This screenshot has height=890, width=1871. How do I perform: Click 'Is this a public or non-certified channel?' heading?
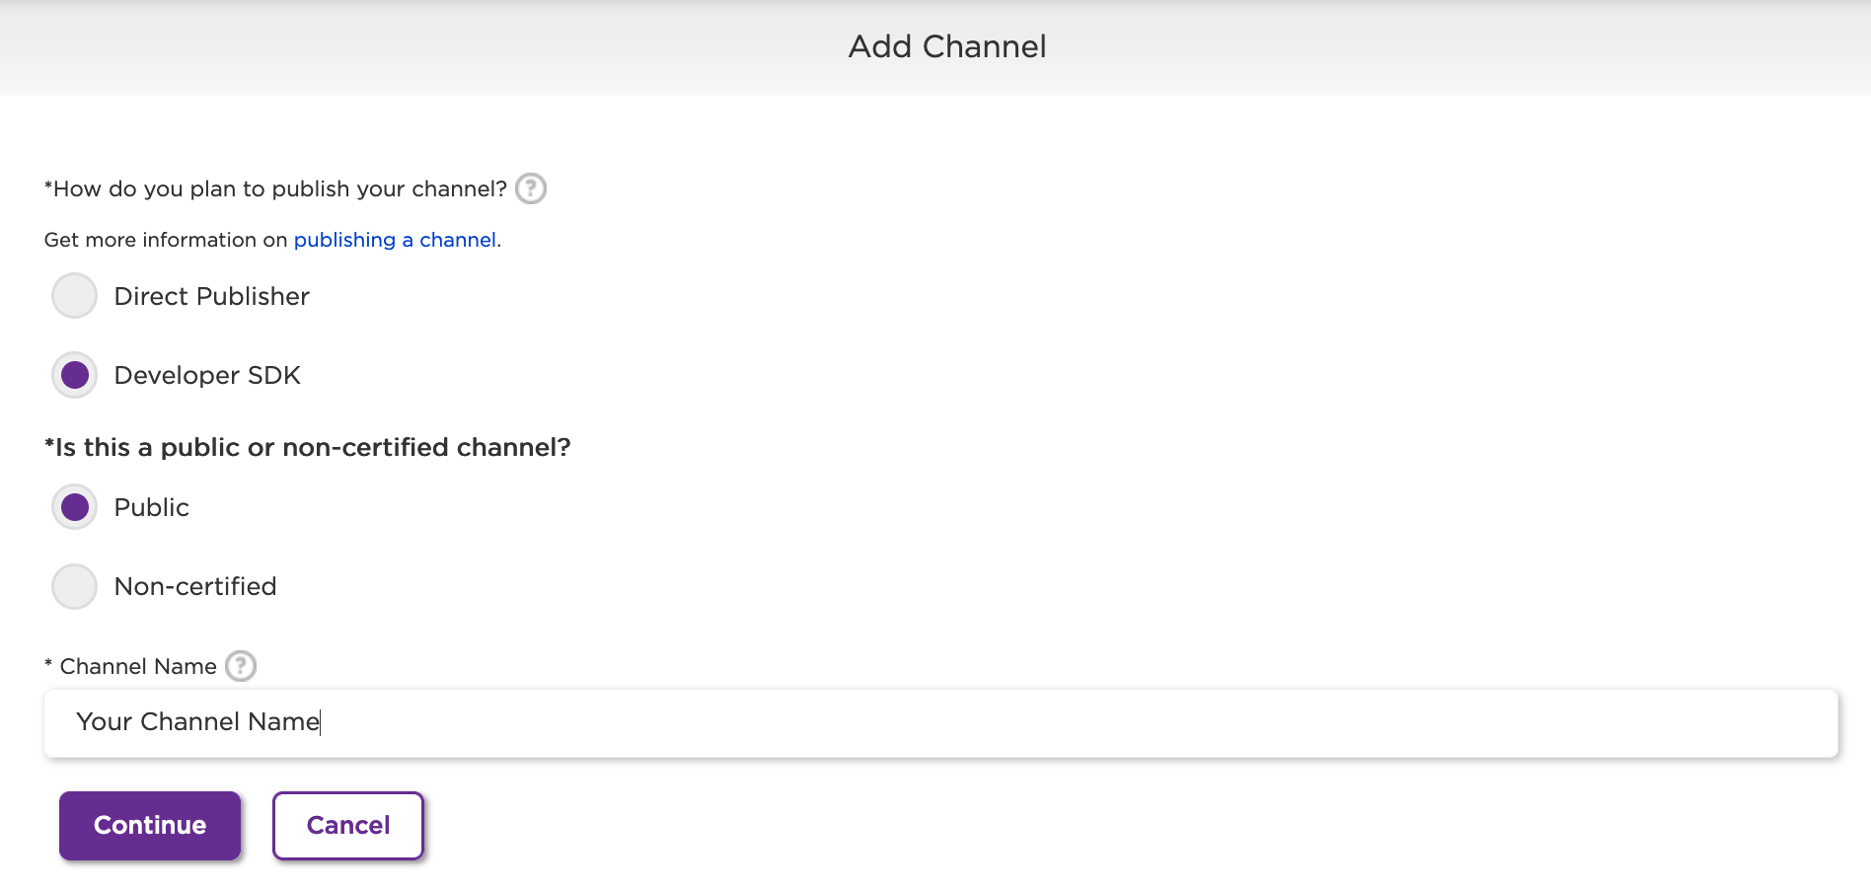tap(308, 447)
